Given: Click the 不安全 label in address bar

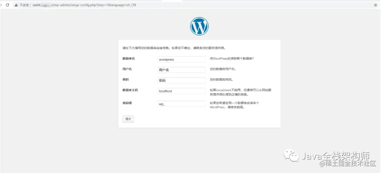Looking at the screenshot, I should (x=24, y=5).
